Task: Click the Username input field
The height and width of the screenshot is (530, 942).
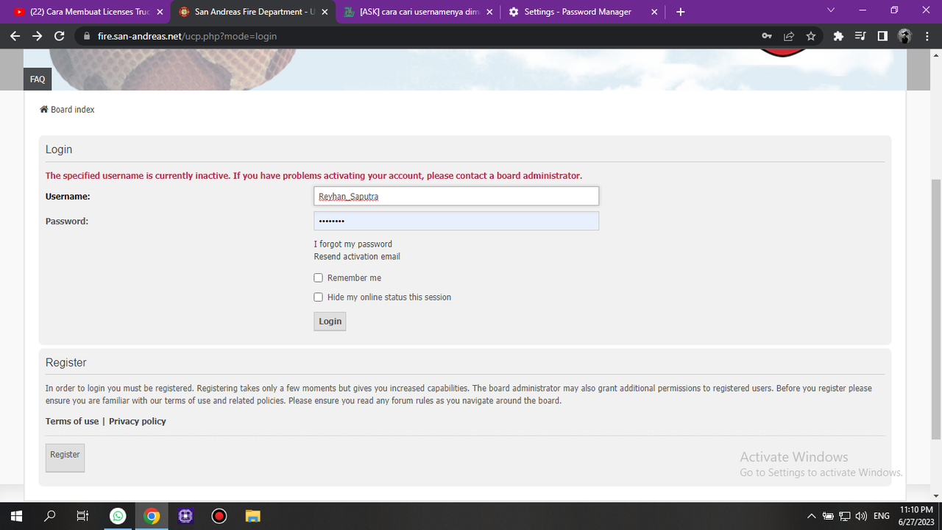Action: (456, 196)
